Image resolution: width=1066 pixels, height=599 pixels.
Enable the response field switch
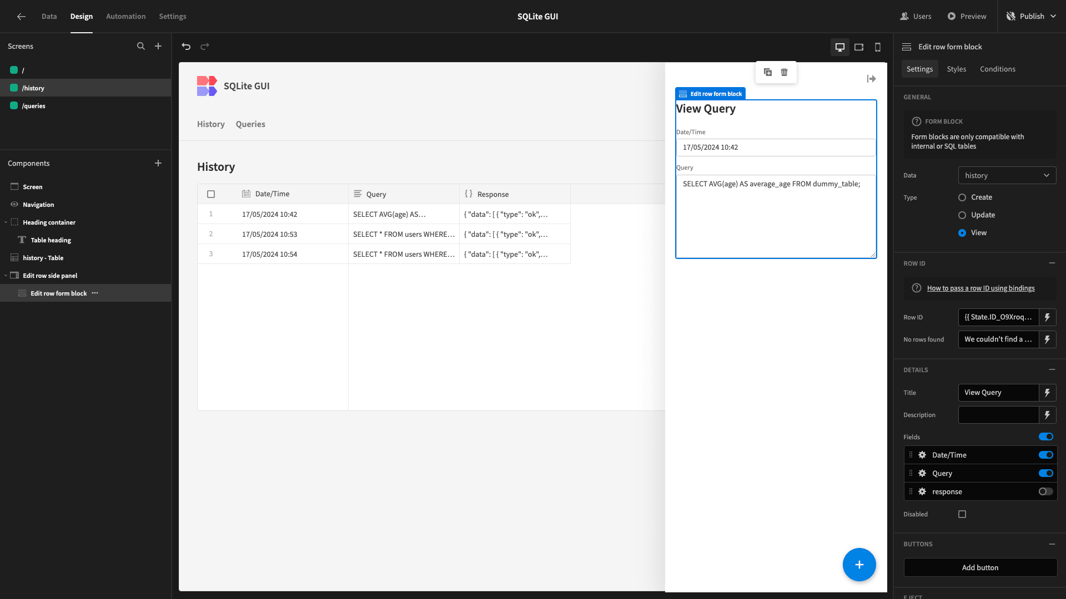point(1046,491)
